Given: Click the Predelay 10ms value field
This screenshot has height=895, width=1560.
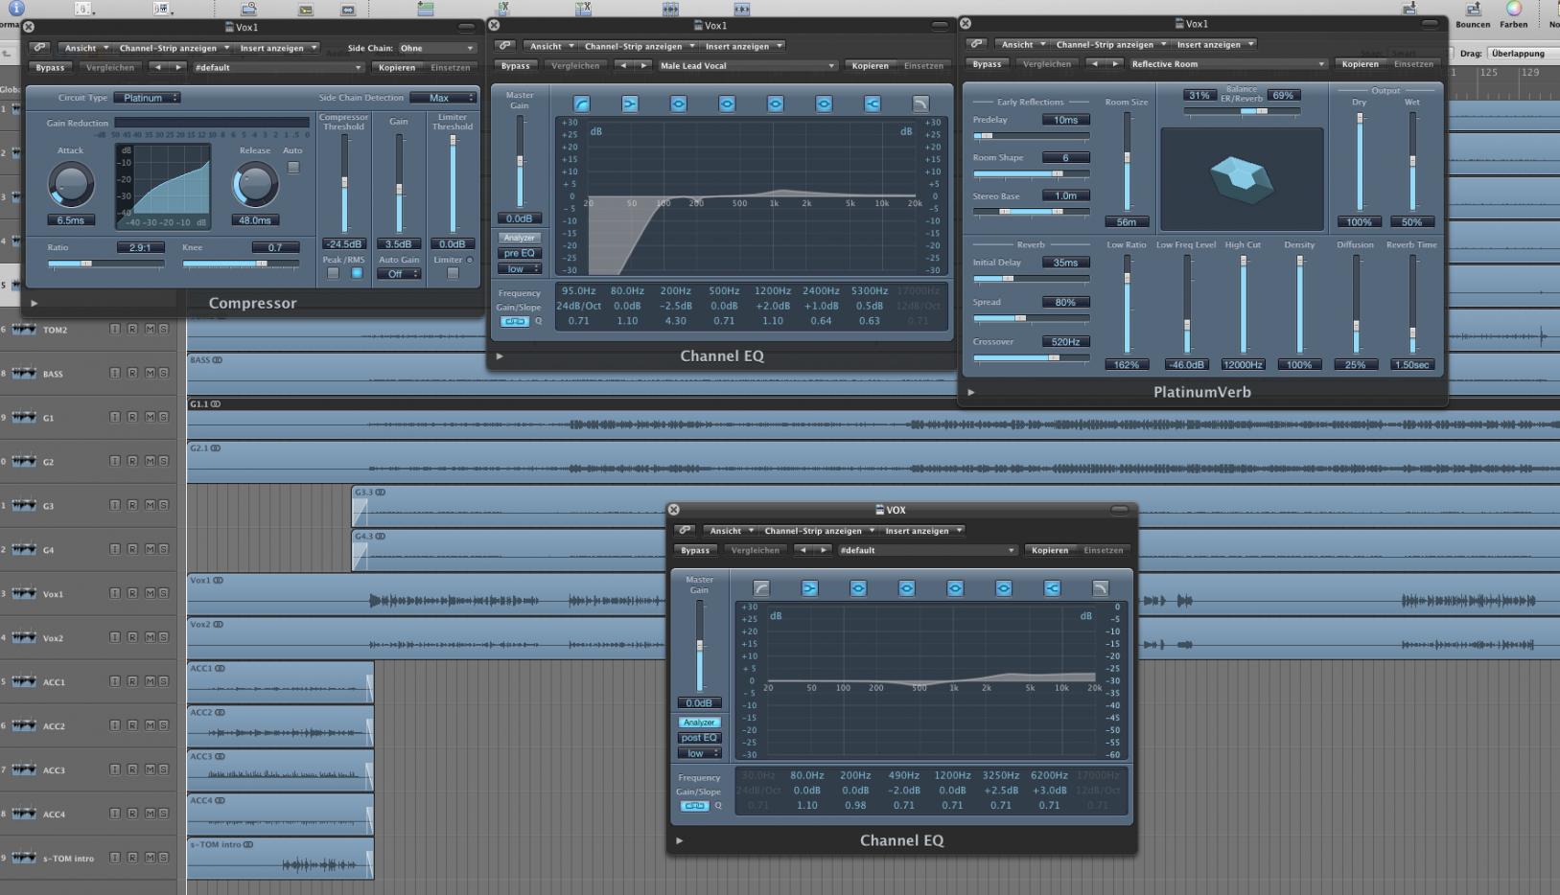Looking at the screenshot, I should coord(1065,121).
